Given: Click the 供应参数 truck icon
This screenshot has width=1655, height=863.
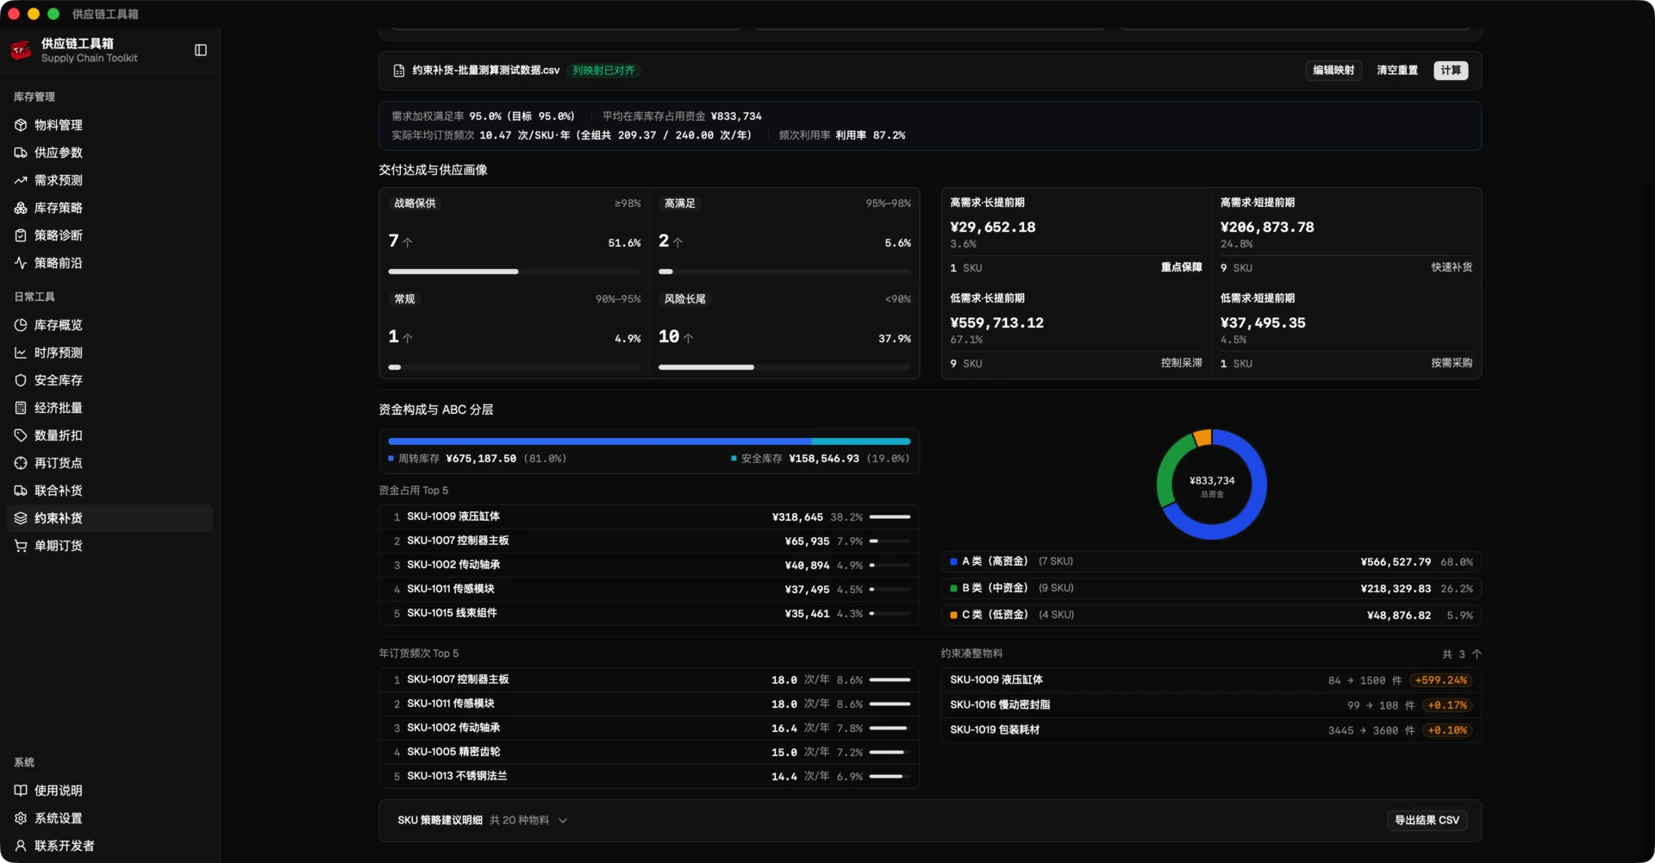Looking at the screenshot, I should click(21, 153).
